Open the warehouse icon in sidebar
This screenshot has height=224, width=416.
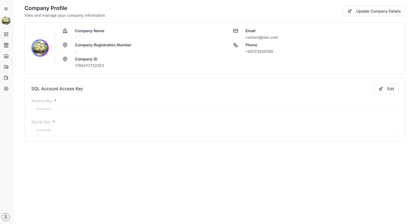pyautogui.click(x=6, y=56)
